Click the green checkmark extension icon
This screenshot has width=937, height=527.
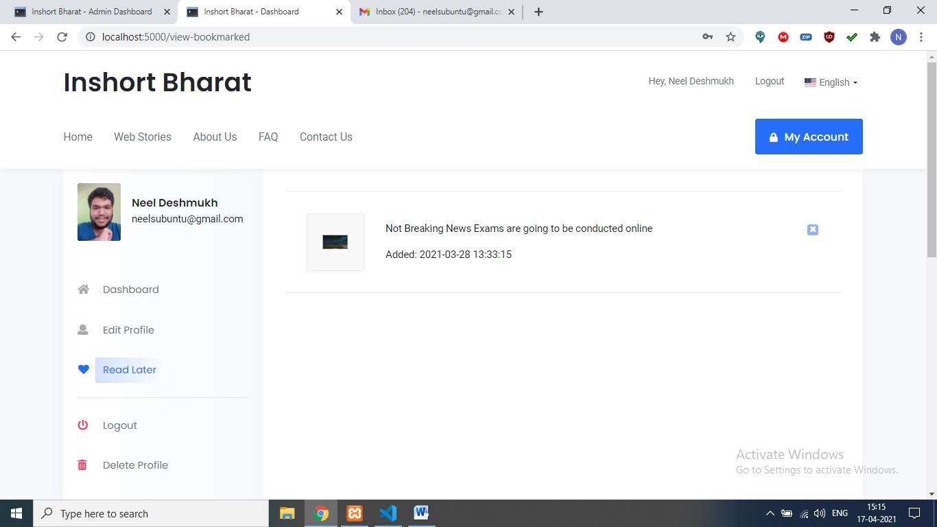coord(852,37)
